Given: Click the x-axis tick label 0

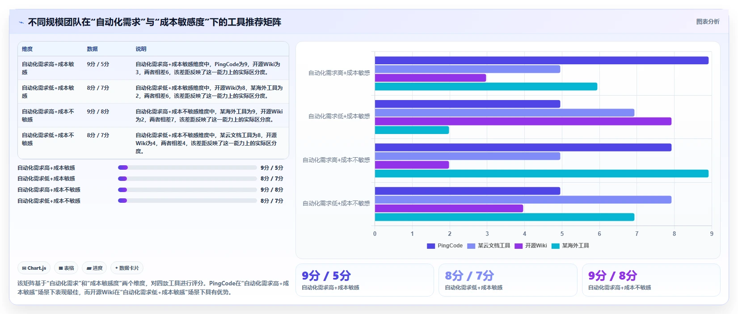Looking at the screenshot, I should 375,234.
